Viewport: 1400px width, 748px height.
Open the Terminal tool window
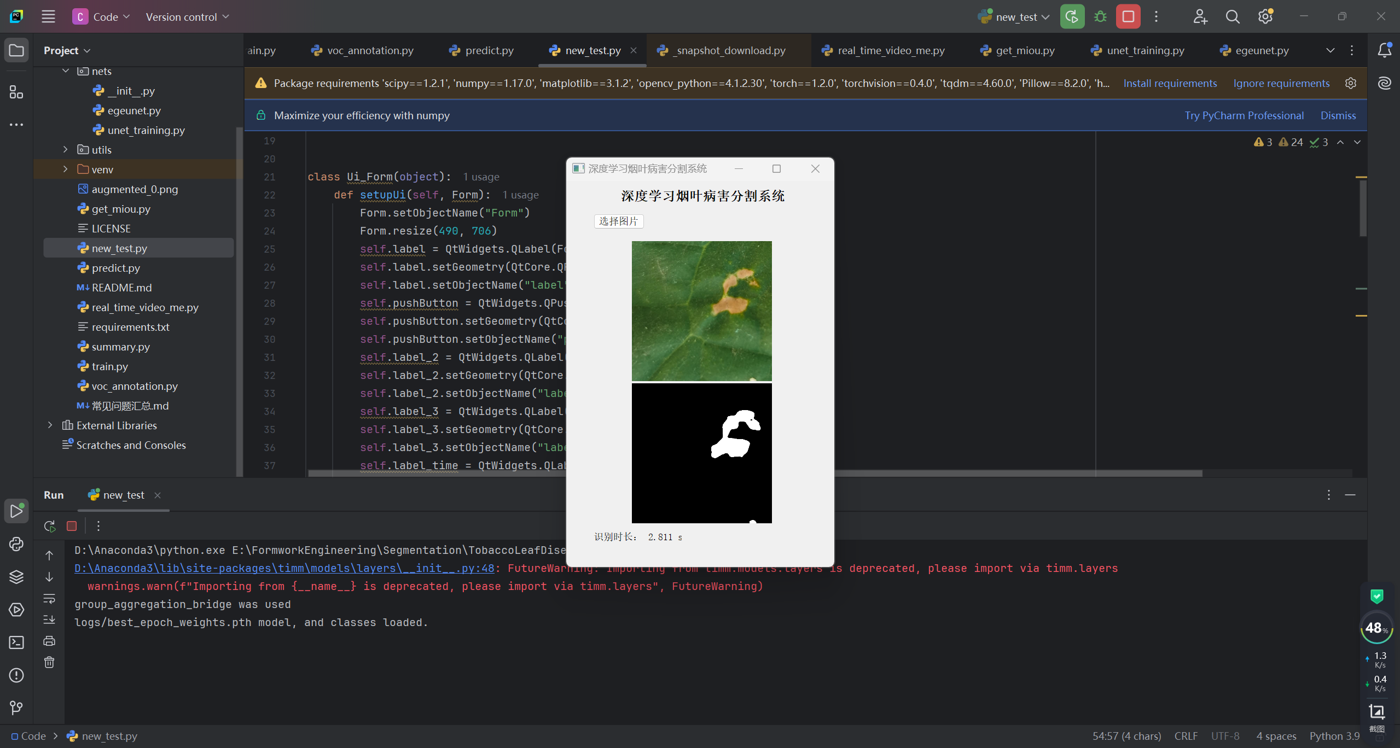[16, 642]
